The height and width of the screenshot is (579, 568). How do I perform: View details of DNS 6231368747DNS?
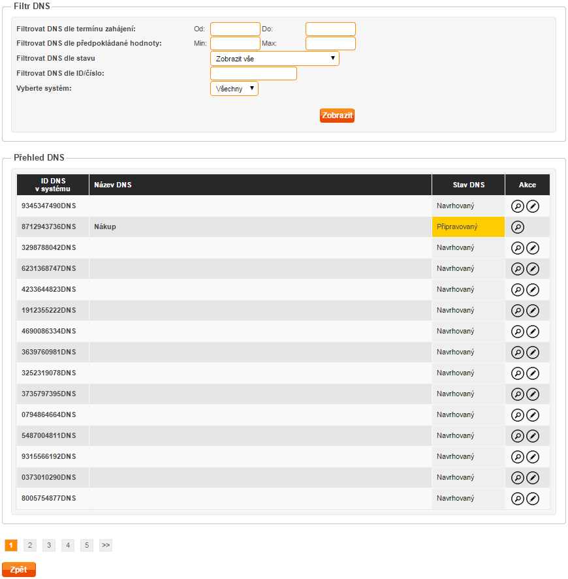[x=518, y=269]
